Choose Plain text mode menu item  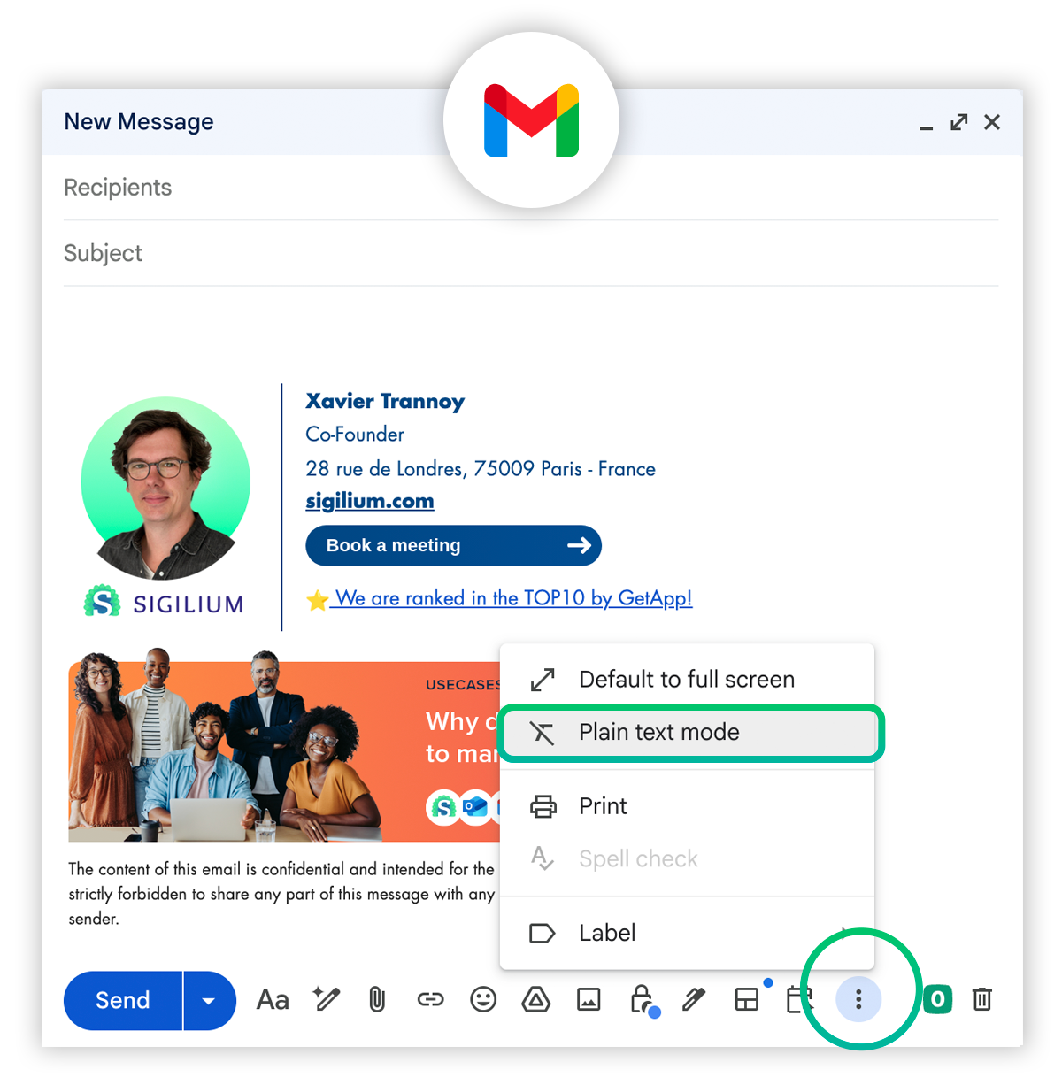click(691, 733)
